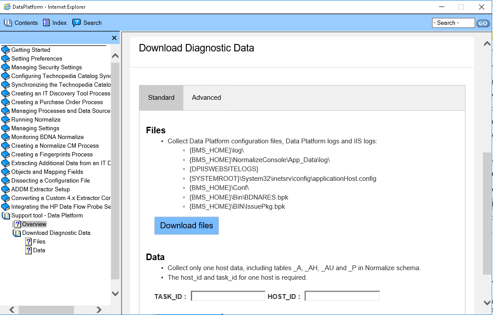Click book icon beside ADDM Extractor Setup
Screen dimensions: 493x315
(6, 189)
